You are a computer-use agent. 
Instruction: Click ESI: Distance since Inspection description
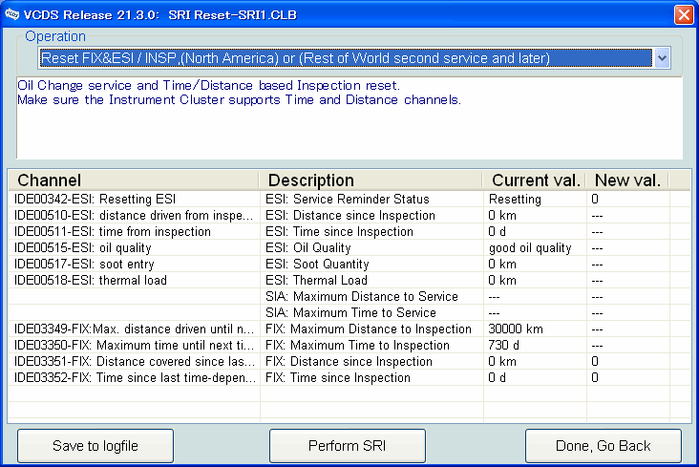[x=349, y=216]
